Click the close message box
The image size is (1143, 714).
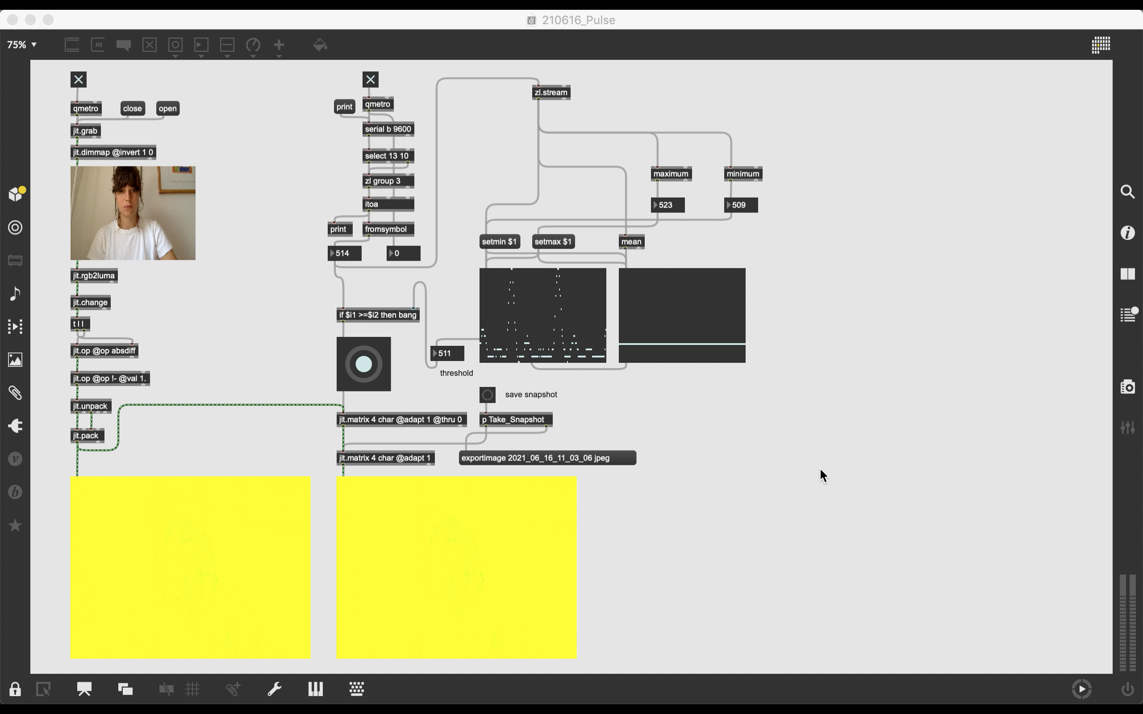132,108
